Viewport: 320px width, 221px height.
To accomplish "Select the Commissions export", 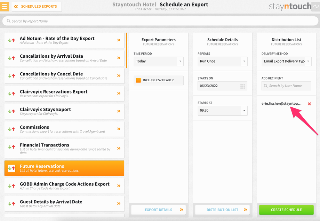I will point(64,129).
